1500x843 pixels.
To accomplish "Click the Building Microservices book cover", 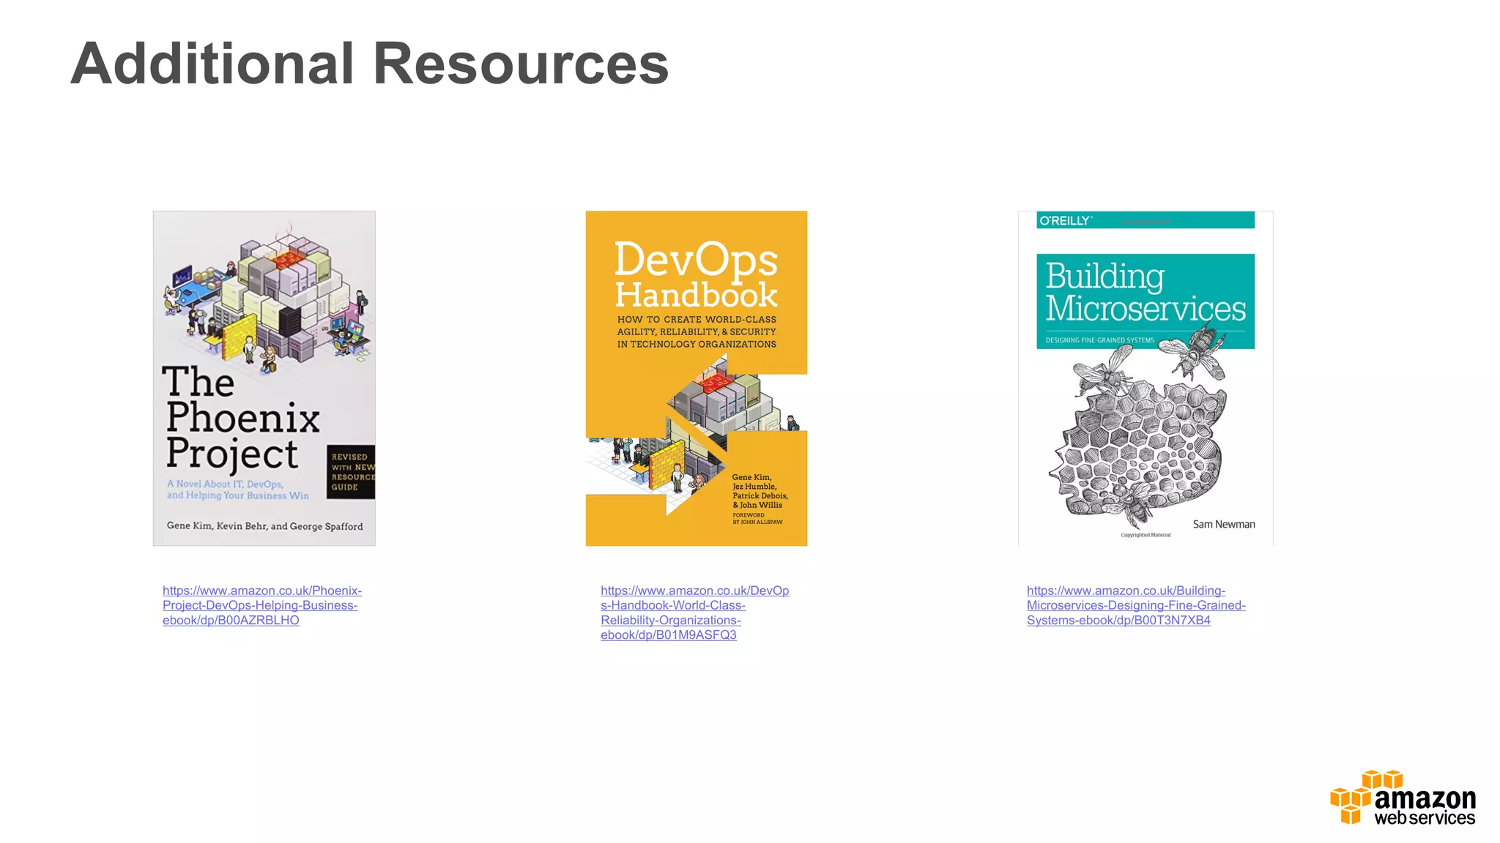I will coord(1146,378).
